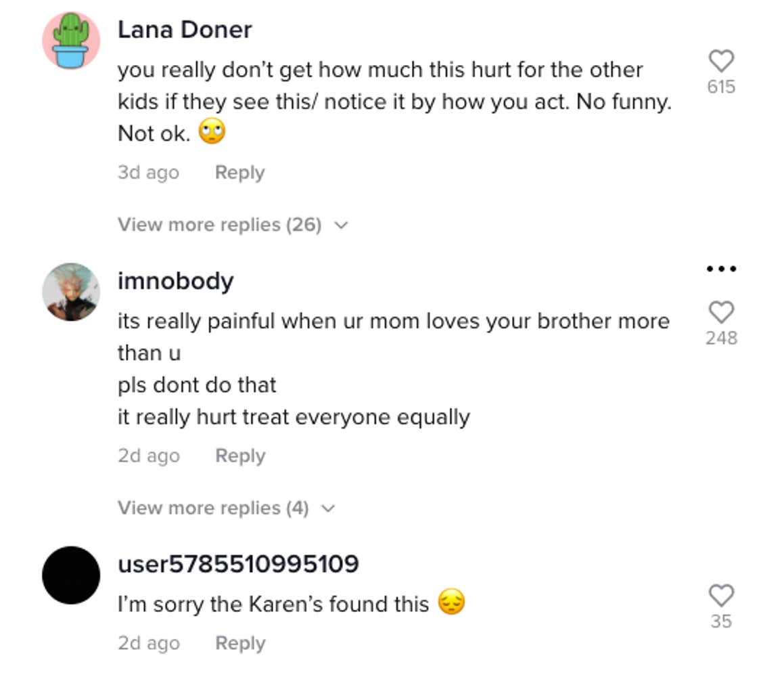Click the 35 like count
This screenshot has width=784, height=677.
point(721,621)
